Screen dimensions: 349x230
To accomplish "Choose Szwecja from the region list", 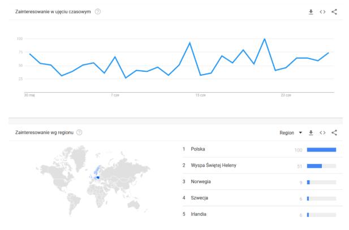I will tap(200, 198).
